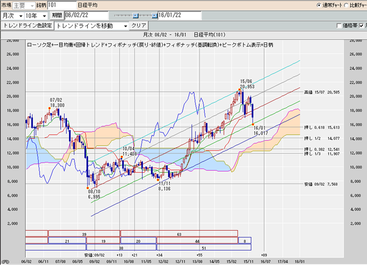Click the 安値 09/02 7,568 label

[321, 184]
